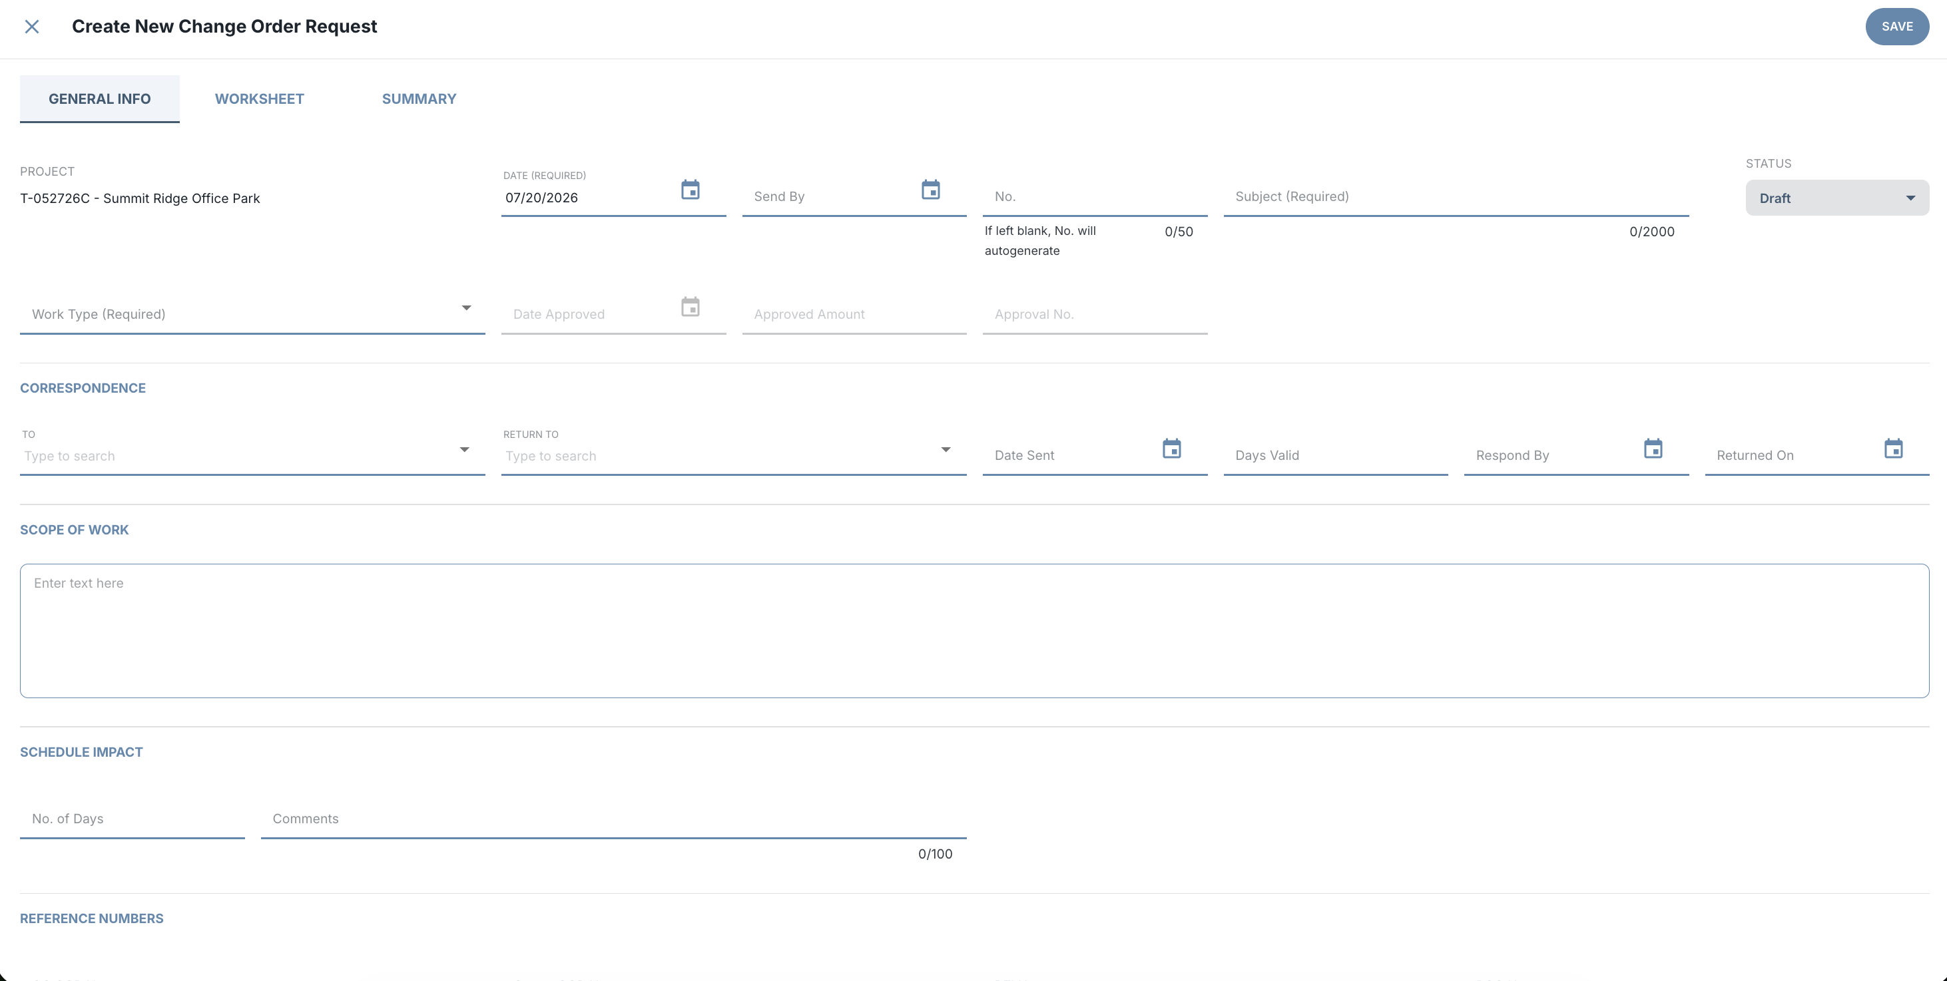Open the Send By calendar picker

[930, 190]
